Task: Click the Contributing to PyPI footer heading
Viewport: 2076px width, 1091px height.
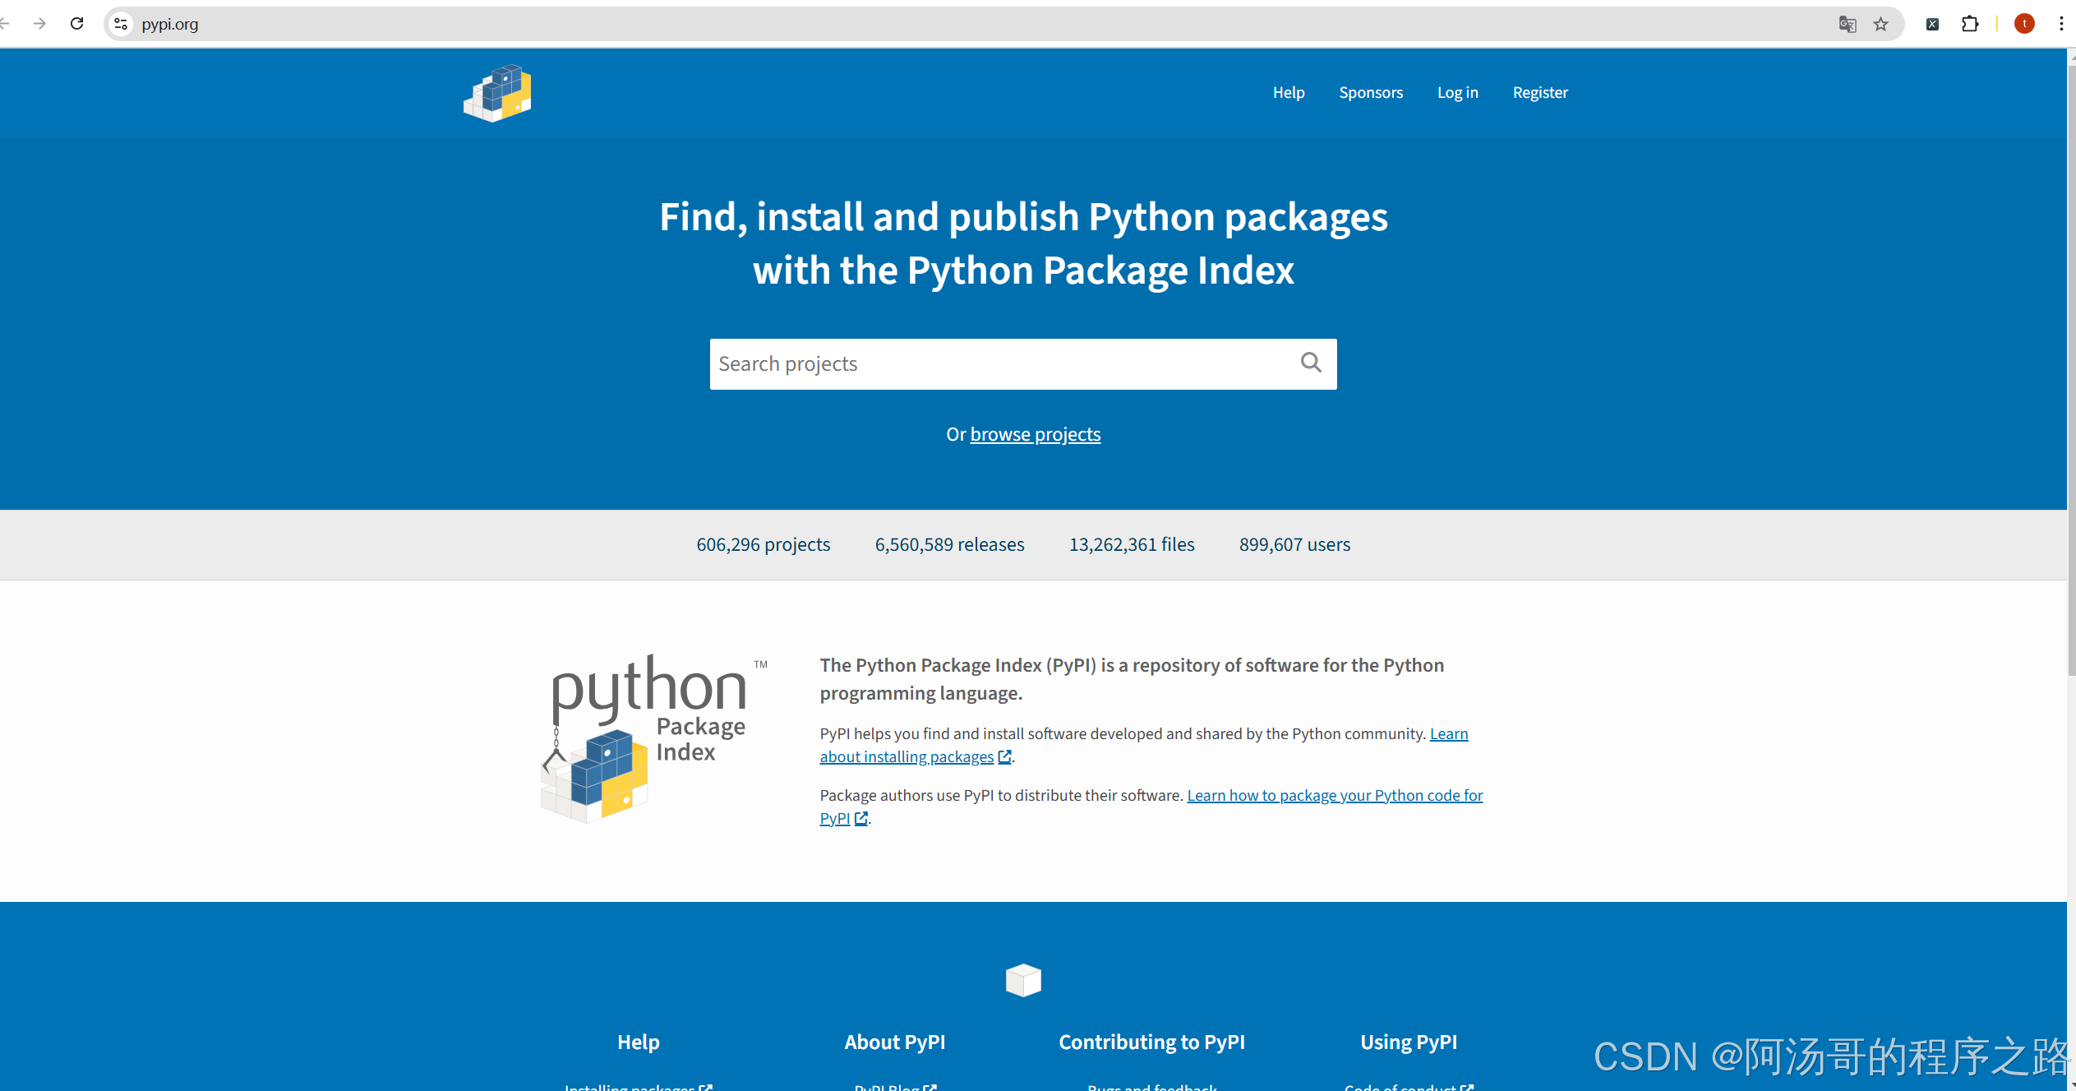Action: tap(1151, 1042)
